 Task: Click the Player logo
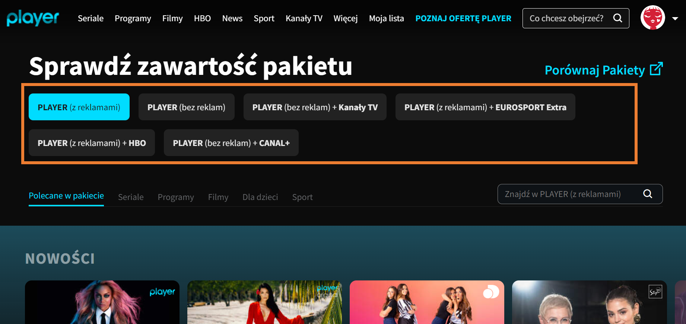coord(33,18)
